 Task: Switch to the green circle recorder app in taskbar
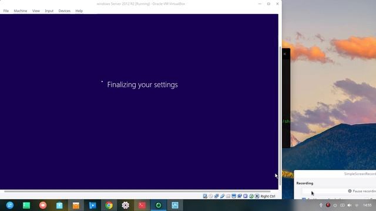159,205
